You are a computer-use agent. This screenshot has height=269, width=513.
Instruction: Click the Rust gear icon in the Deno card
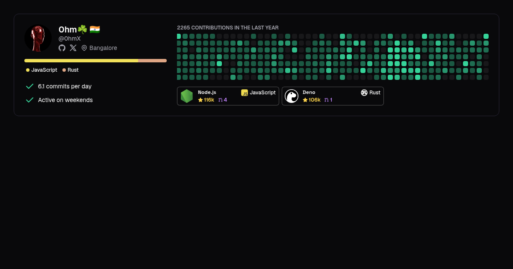tap(364, 93)
